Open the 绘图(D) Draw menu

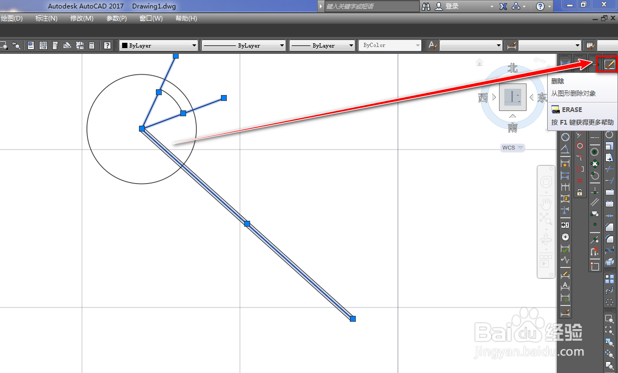pos(12,18)
